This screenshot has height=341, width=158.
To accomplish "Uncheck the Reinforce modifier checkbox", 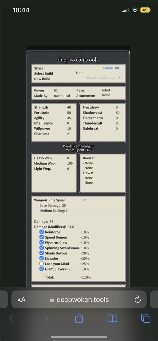I will [x=42, y=232].
